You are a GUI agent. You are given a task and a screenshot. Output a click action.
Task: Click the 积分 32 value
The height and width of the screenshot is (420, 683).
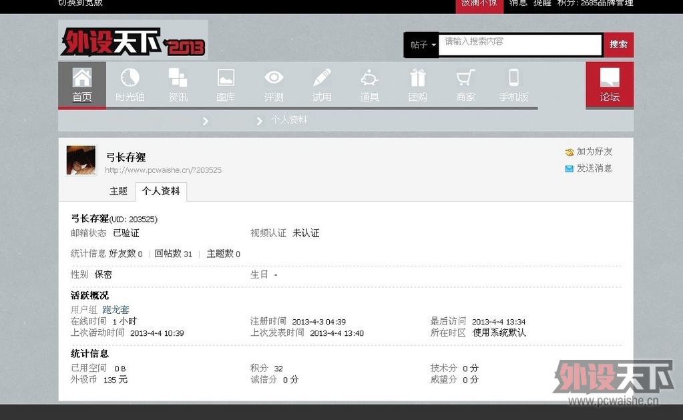[278, 369]
